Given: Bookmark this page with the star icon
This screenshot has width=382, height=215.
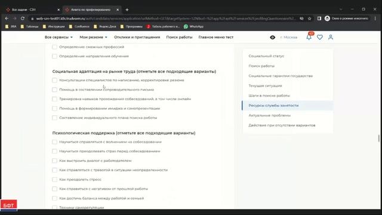Looking at the screenshot, I should pos(309,19).
